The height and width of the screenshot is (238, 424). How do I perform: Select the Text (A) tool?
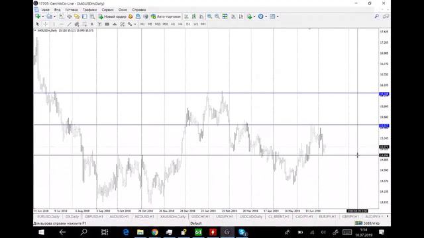92,24
